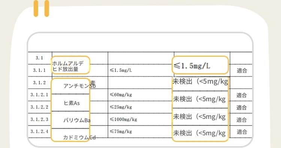Click the ≤60mg/kg limit value
The height and width of the screenshot is (148, 281).
click(x=121, y=95)
